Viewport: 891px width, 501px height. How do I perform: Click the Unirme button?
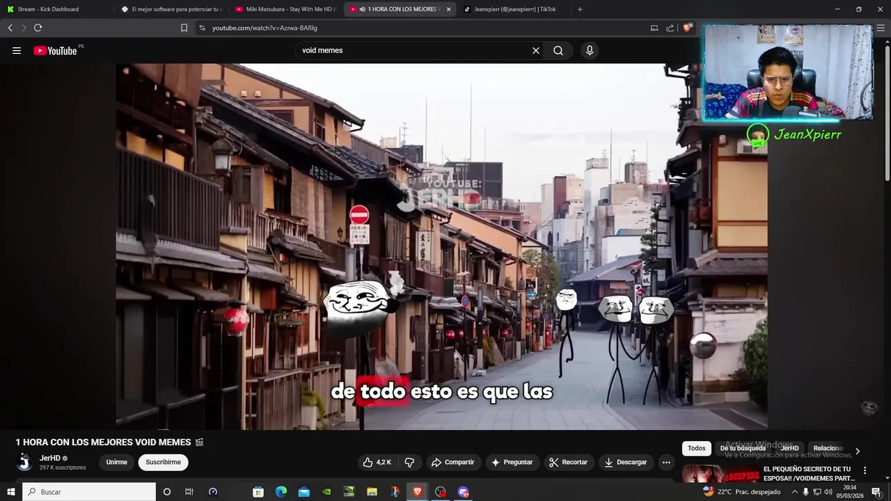click(x=117, y=462)
